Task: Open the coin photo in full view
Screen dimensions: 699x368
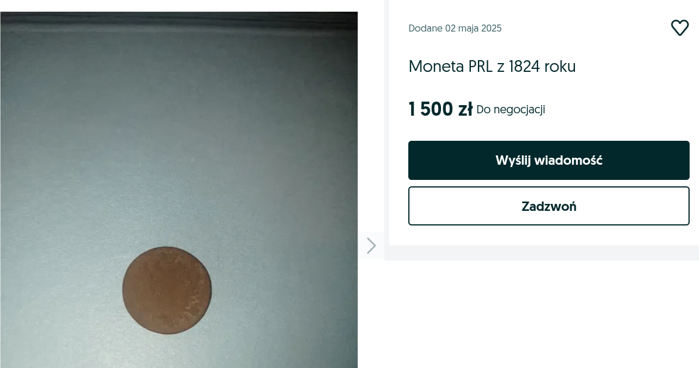Action: coord(179,190)
